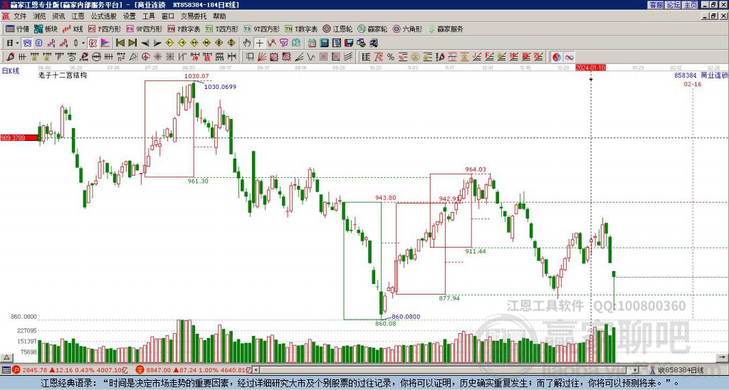Screen dimensions: 729x390
Task: Open the 文件 menu
Action: click(x=20, y=16)
